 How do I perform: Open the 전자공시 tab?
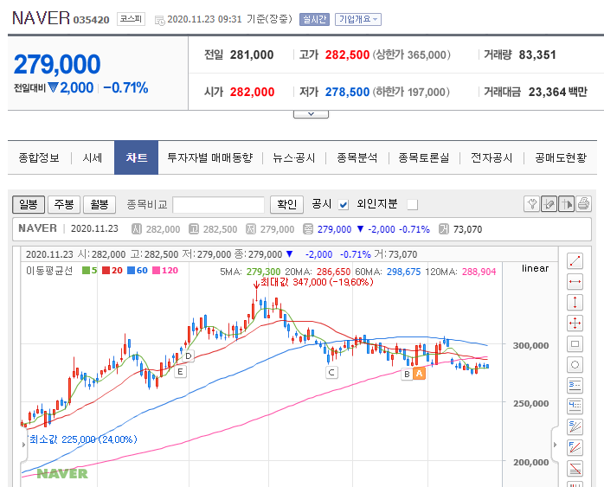[x=492, y=157]
